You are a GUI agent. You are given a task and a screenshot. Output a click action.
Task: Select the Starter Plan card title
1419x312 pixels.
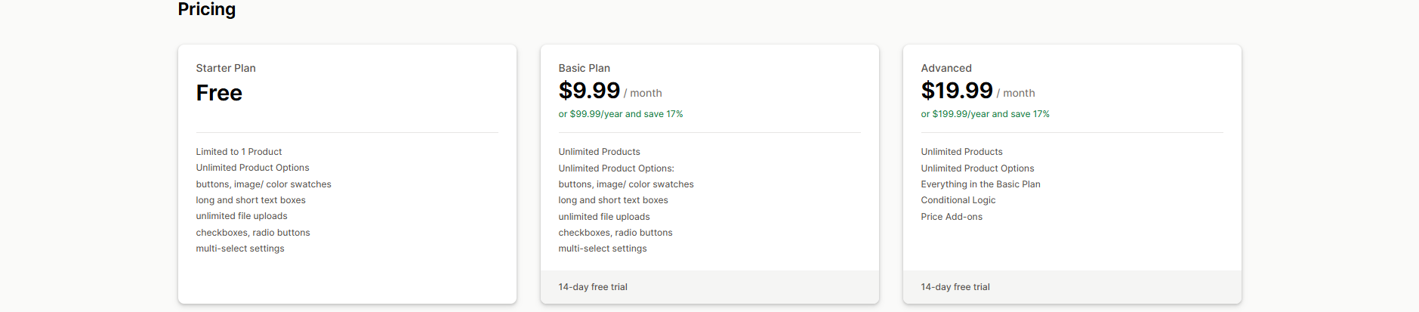pos(226,68)
